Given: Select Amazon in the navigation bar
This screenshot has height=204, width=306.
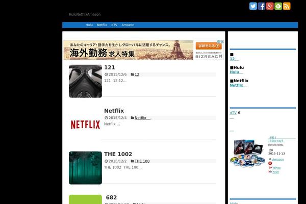Looking at the screenshot, I should (128, 25).
